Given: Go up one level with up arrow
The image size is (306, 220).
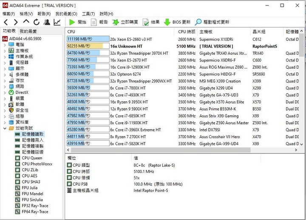Looking at the screenshot, I should [26, 22].
